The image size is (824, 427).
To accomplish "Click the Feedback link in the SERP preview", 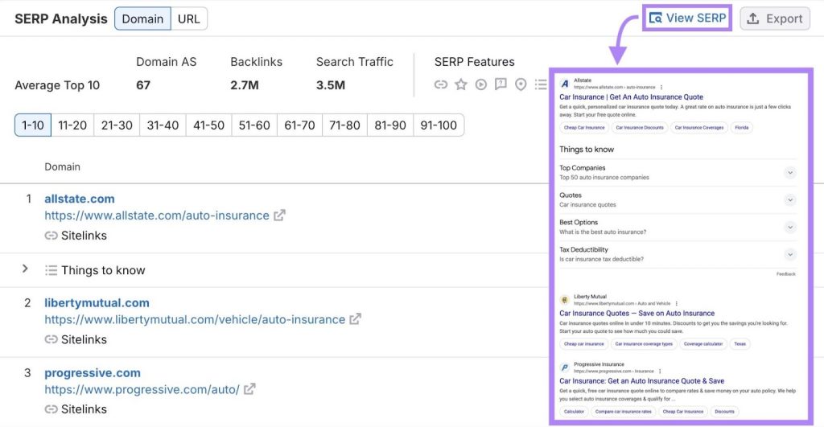I will coord(786,273).
